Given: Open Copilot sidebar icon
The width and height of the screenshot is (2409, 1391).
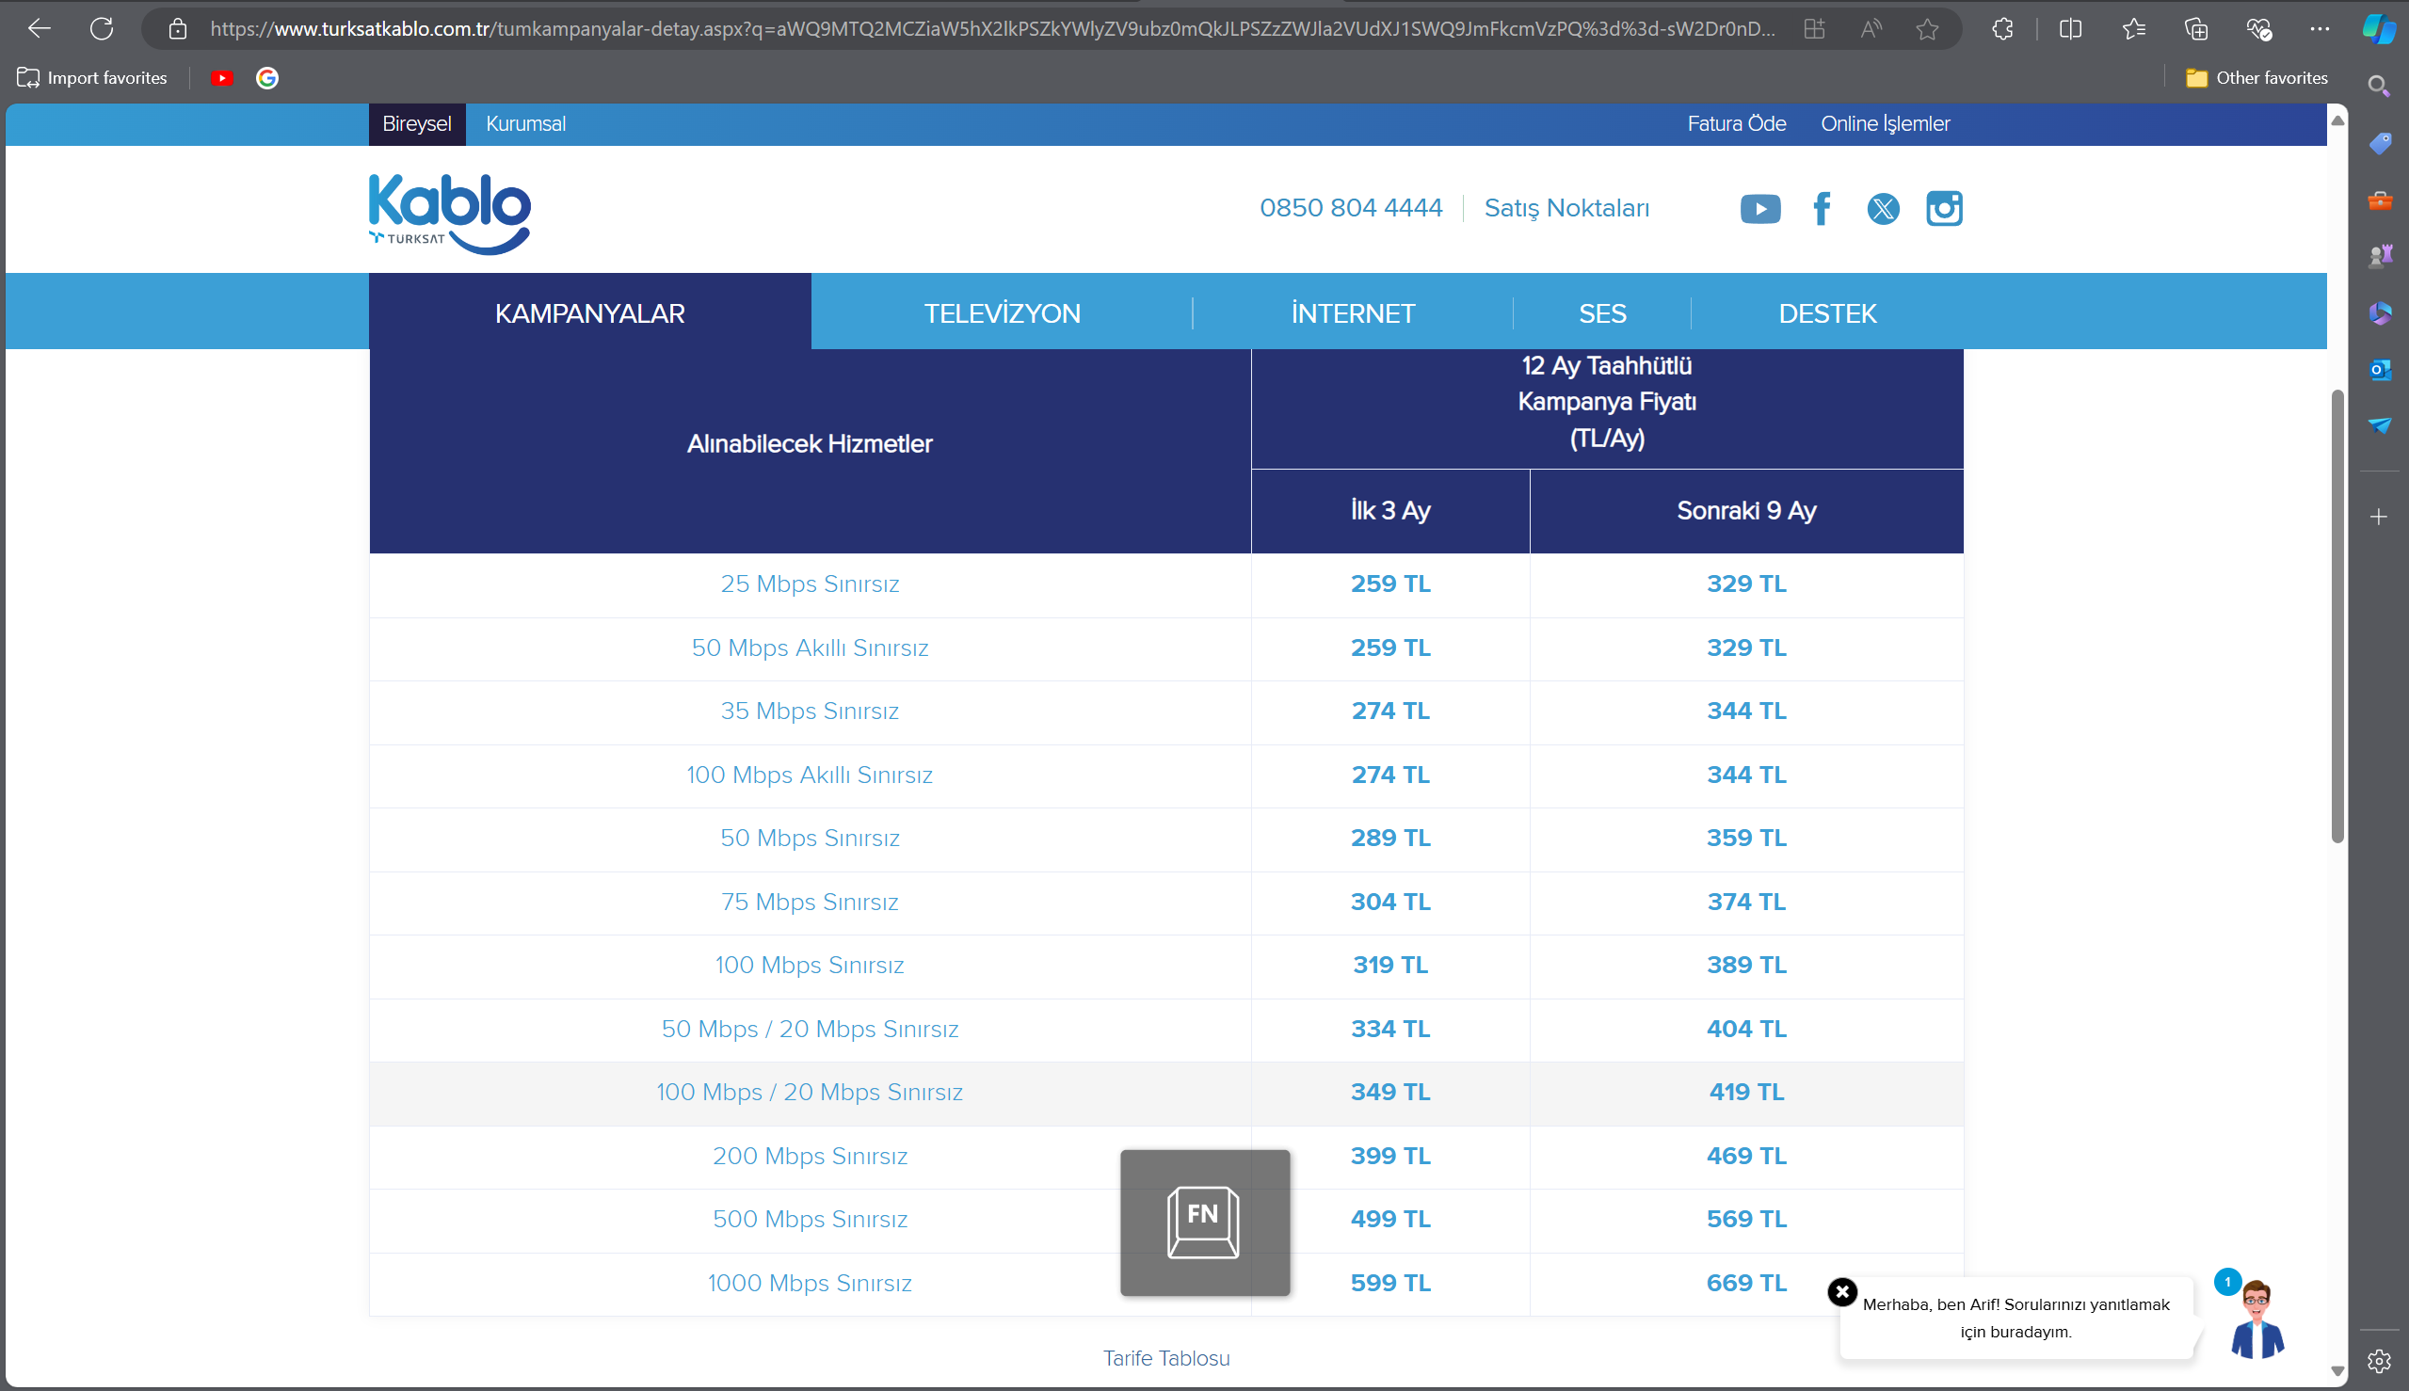Looking at the screenshot, I should click(x=2379, y=28).
